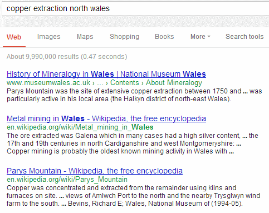This screenshot has height=213, width=269.
Task: Click the www.museumwales.ac.uk URL text
Action: pos(48,83)
